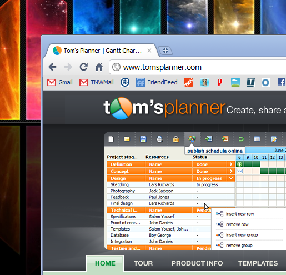Expand the Definition group arrow
This screenshot has width=286, height=275.
click(231, 164)
